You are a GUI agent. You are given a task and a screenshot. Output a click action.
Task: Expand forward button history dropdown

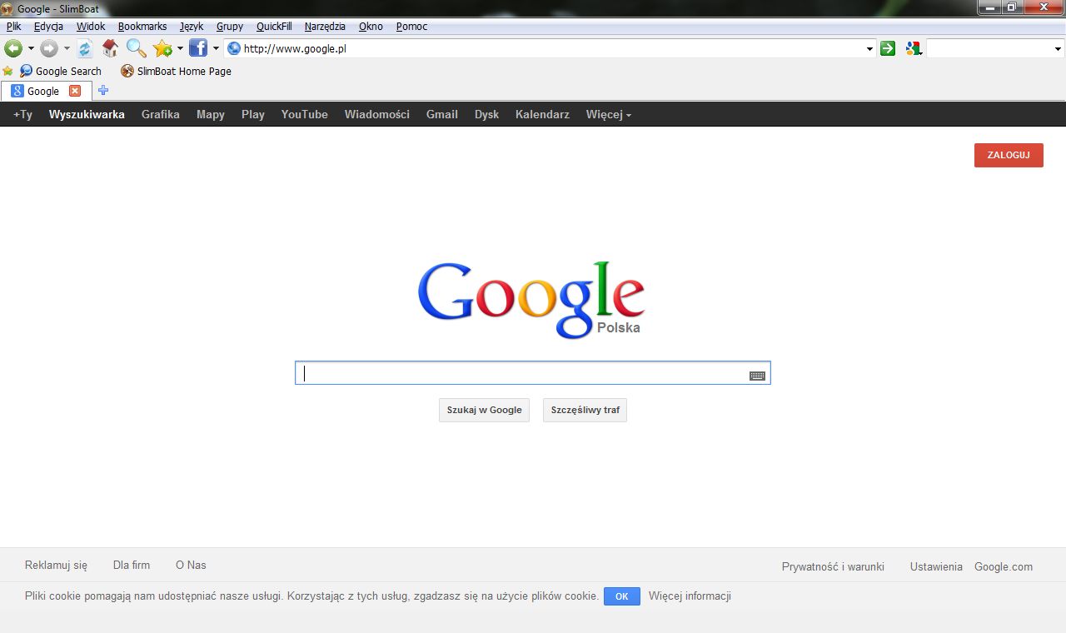(67, 48)
